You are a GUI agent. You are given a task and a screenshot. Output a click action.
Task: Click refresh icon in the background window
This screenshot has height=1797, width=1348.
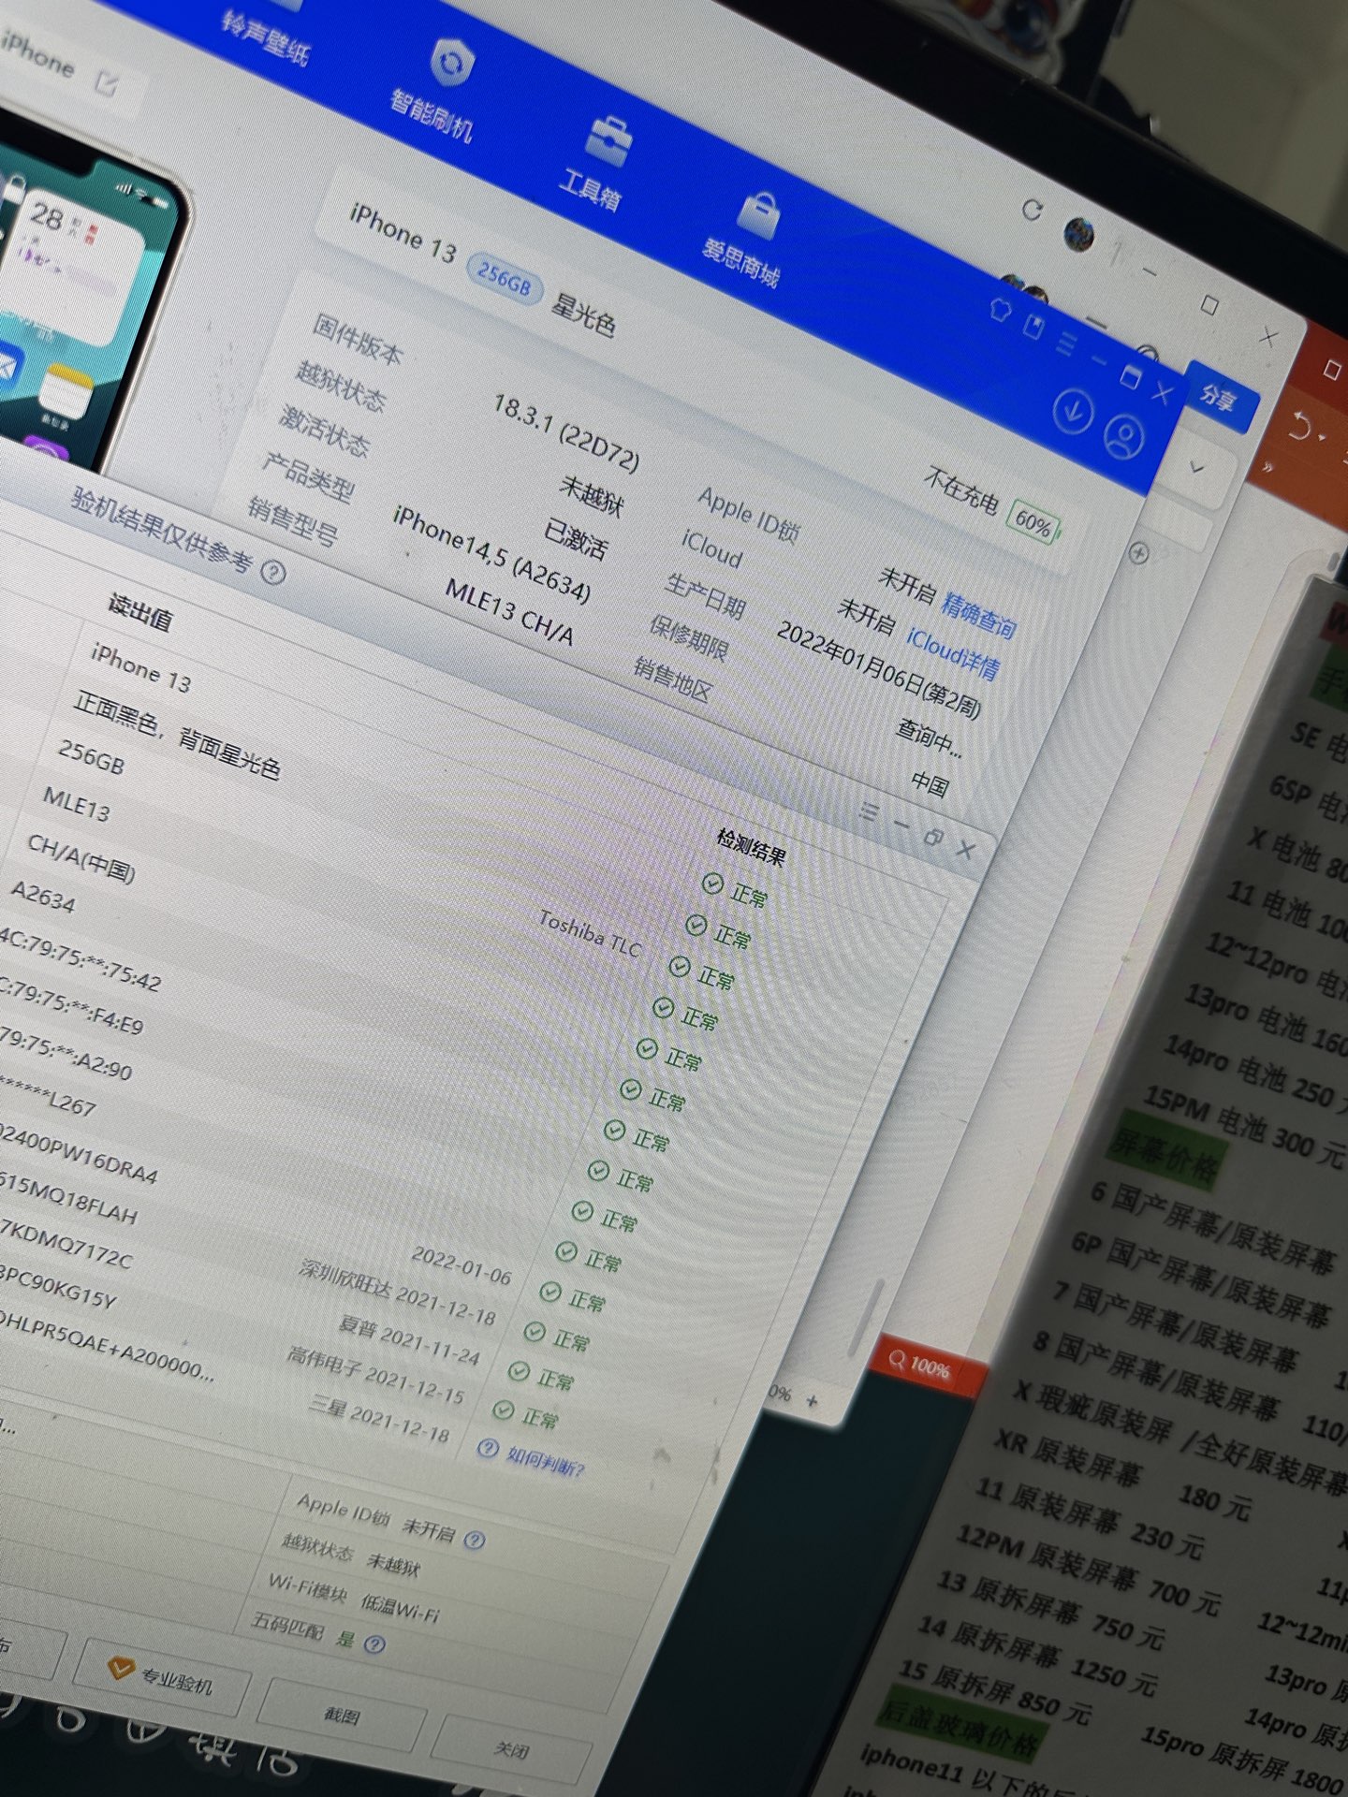click(1032, 211)
